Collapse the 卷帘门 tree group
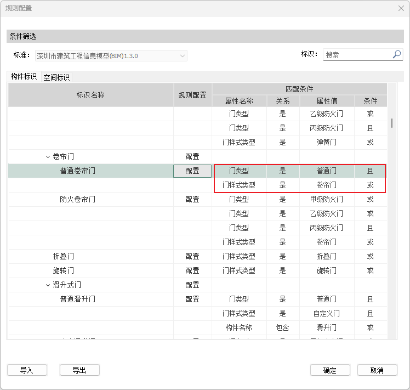 [48, 157]
